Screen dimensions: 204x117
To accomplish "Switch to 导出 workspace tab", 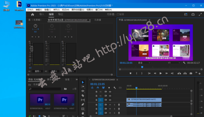I will pyautogui.click(x=61, y=14).
